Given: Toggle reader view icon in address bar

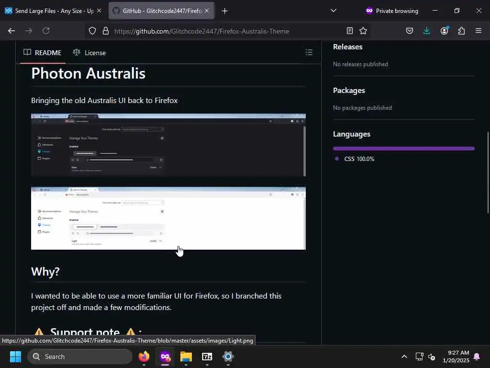Looking at the screenshot, I should point(350,31).
